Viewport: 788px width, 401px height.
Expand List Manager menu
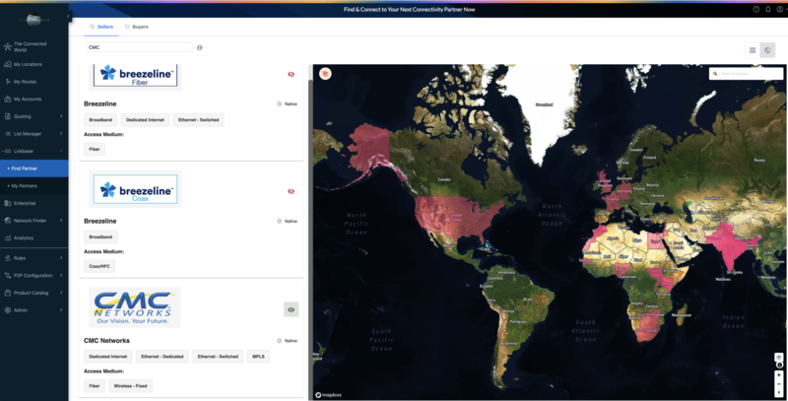coord(34,134)
